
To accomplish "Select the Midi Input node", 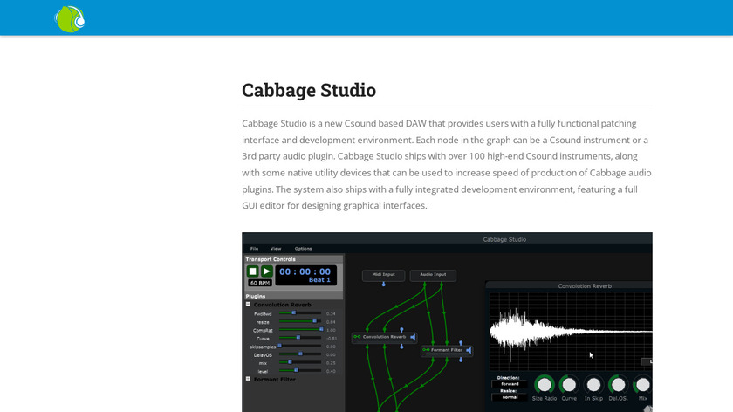I will pos(383,275).
